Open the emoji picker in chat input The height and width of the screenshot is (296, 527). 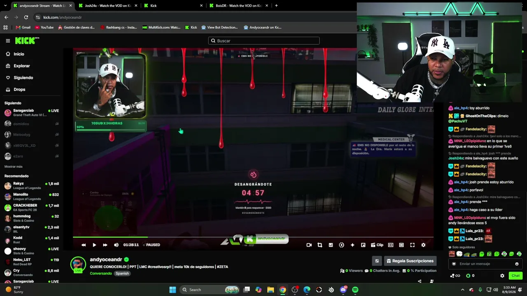click(x=517, y=264)
